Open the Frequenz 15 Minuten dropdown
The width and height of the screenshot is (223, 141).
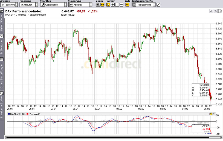point(29,5)
